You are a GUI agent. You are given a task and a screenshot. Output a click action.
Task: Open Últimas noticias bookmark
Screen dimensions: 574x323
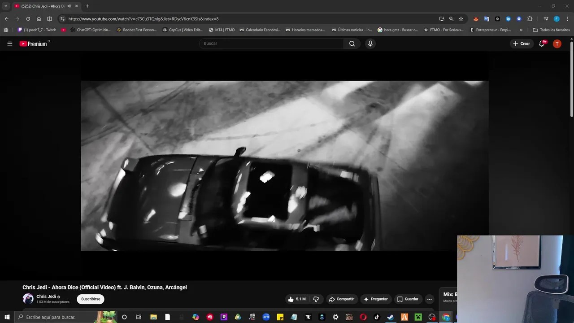click(x=352, y=30)
